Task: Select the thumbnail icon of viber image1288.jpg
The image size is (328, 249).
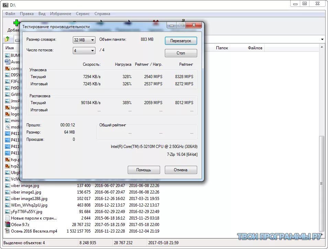Action: coord(7,199)
